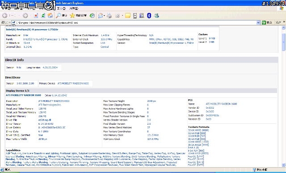The image size is (286, 173).
Task: Click the vertical scrollbar down arrow
Action: coord(284,165)
